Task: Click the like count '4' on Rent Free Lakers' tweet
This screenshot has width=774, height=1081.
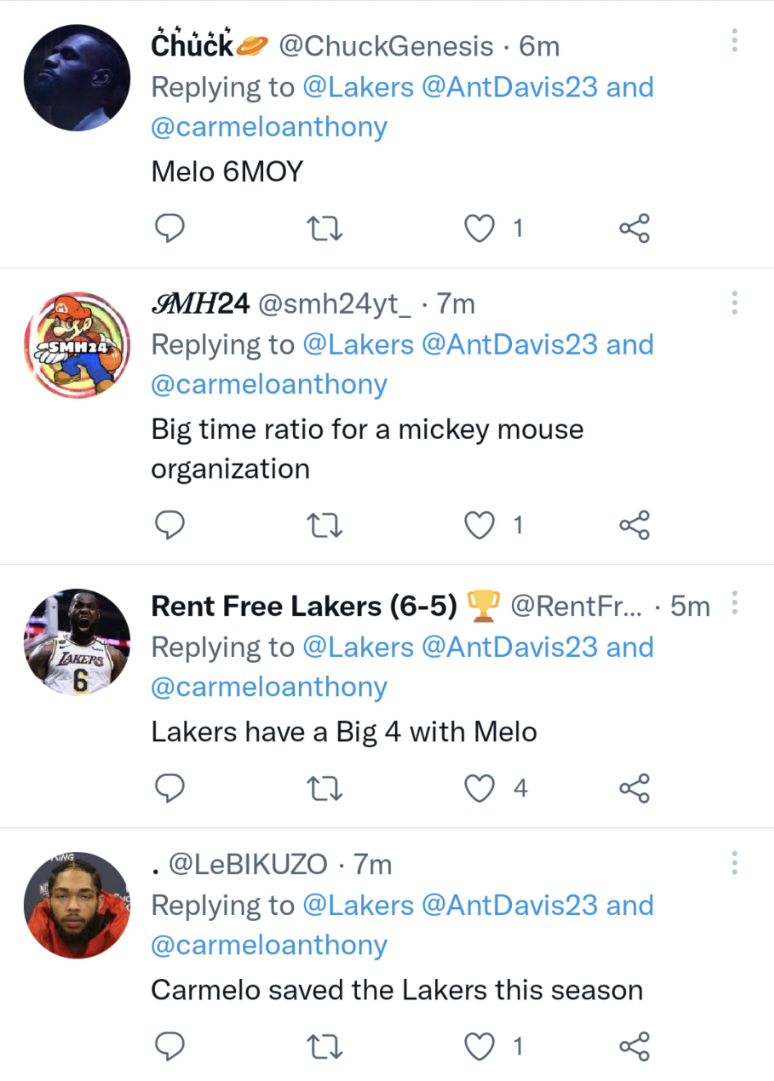Action: (520, 788)
